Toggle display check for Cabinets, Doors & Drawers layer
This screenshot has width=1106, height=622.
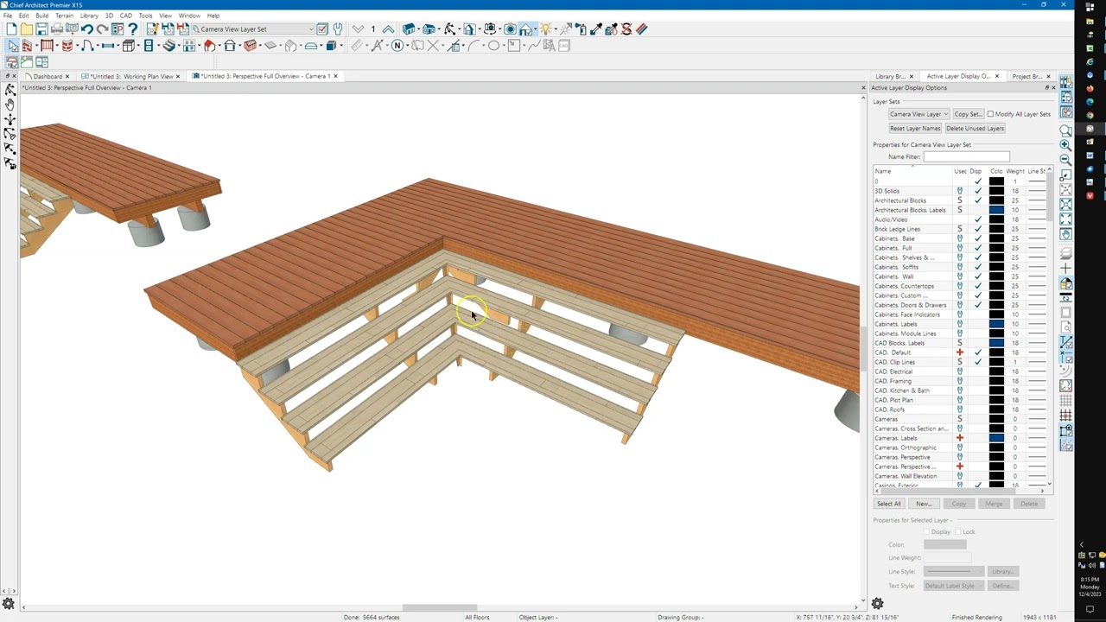point(977,305)
